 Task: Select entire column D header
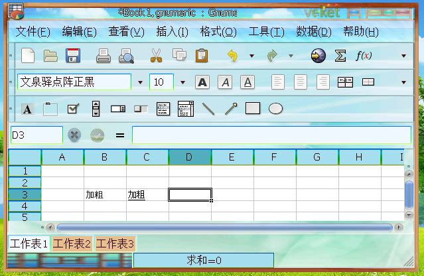tap(190, 157)
